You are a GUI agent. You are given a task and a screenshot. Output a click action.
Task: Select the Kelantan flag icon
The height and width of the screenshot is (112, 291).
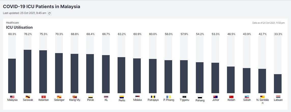[43, 97]
